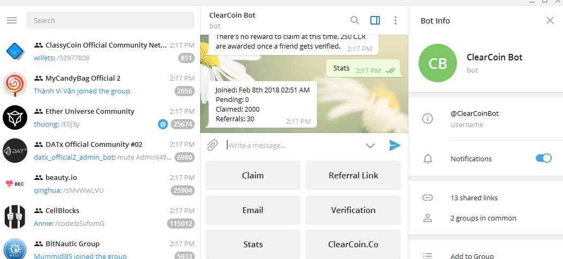Open Ether Universe Community avatar
The image size is (563, 259).
(15, 117)
